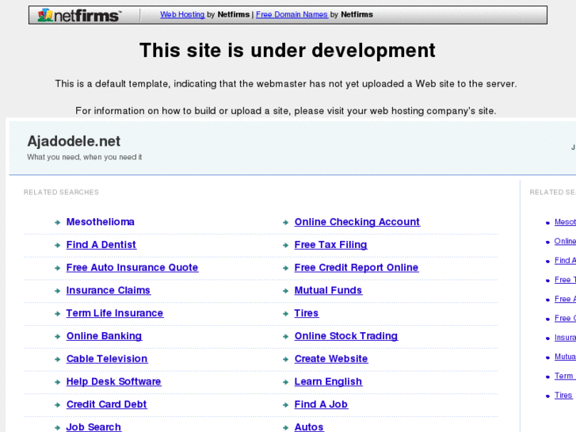Open the sidebar Term link
Viewport: 576px width, 432px height.
coord(564,376)
